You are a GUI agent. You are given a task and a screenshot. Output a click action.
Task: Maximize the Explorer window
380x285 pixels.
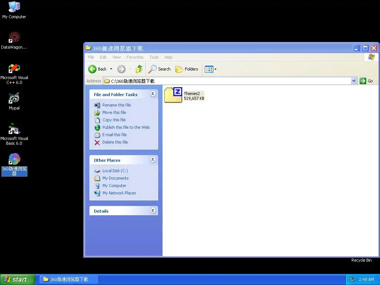click(x=365, y=48)
